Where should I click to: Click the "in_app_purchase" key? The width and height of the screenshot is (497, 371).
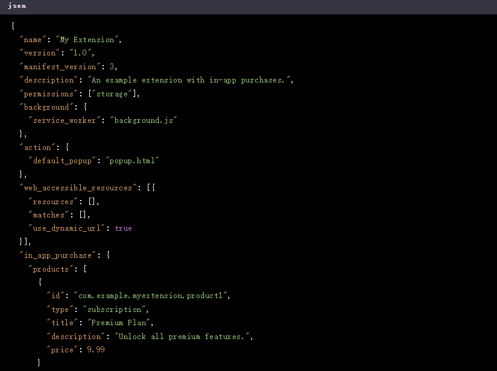[x=58, y=255]
